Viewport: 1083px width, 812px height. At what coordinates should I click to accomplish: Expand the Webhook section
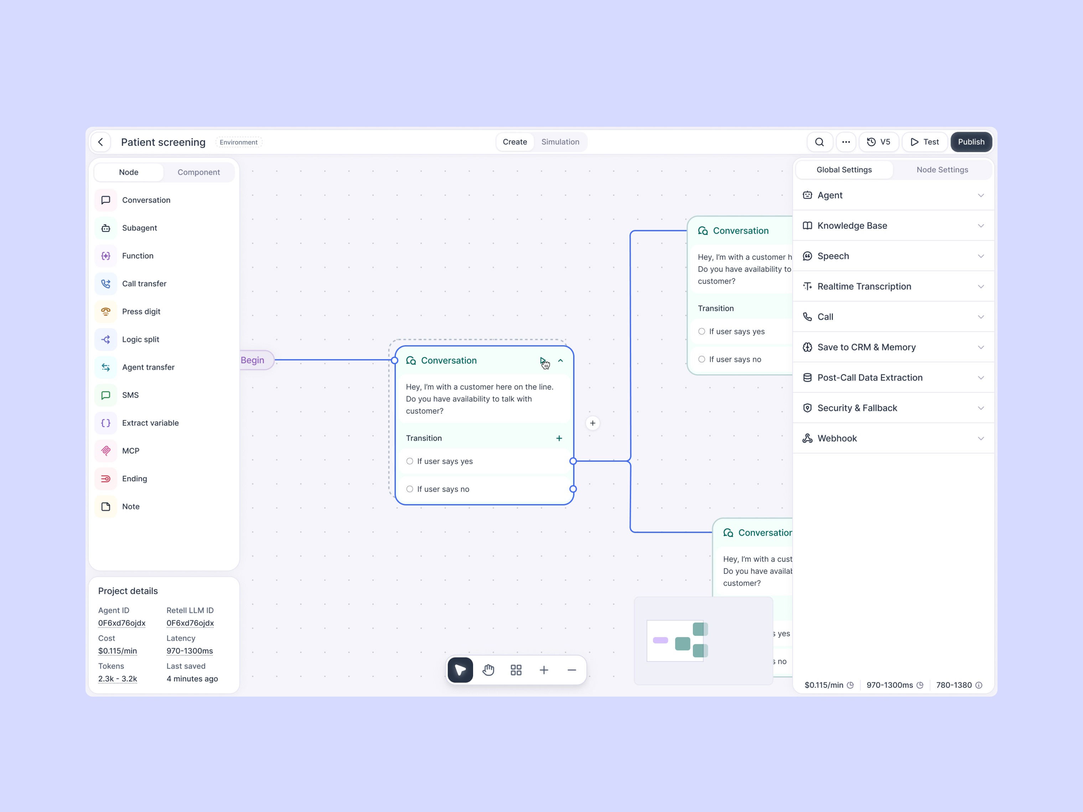tap(893, 438)
